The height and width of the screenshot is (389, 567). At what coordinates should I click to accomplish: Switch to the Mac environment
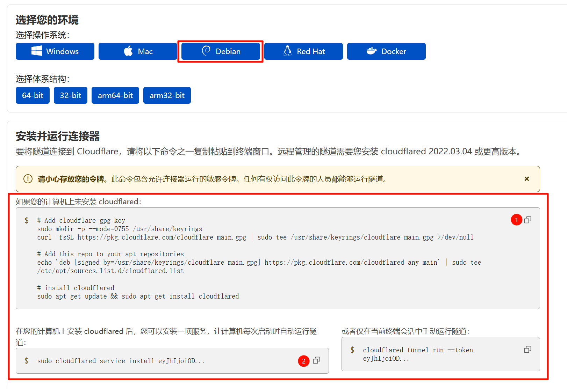click(138, 51)
